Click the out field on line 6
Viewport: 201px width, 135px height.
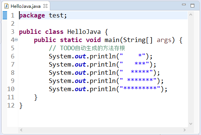(x=80, y=57)
